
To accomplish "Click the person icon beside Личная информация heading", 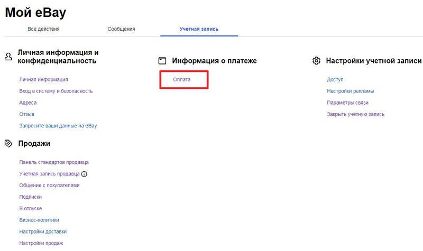I will click(x=8, y=57).
